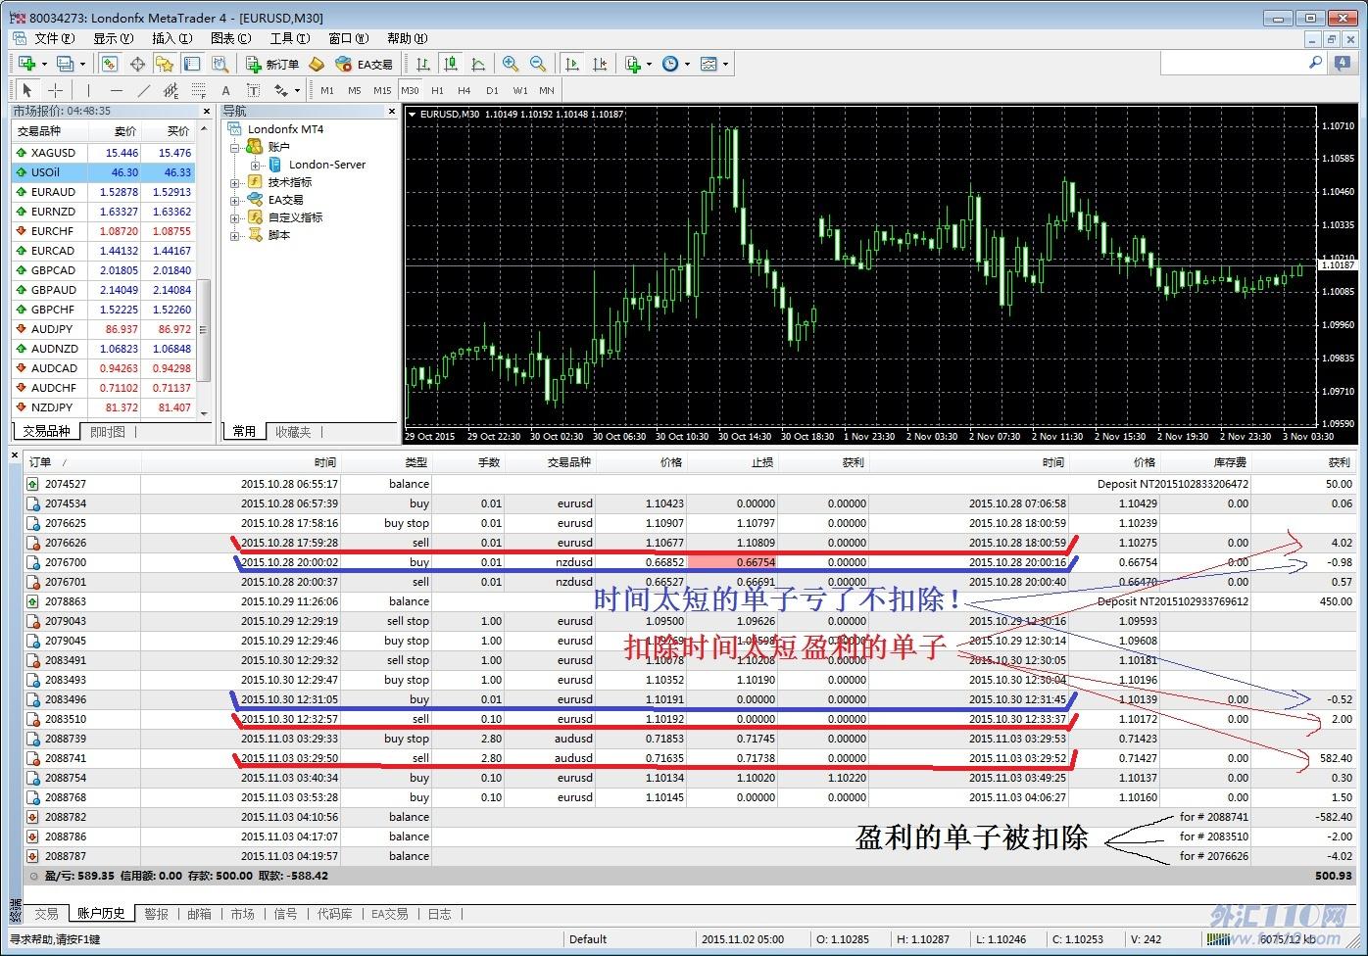The height and width of the screenshot is (956, 1368).
Task: Select the text label tool
Action: point(253,90)
